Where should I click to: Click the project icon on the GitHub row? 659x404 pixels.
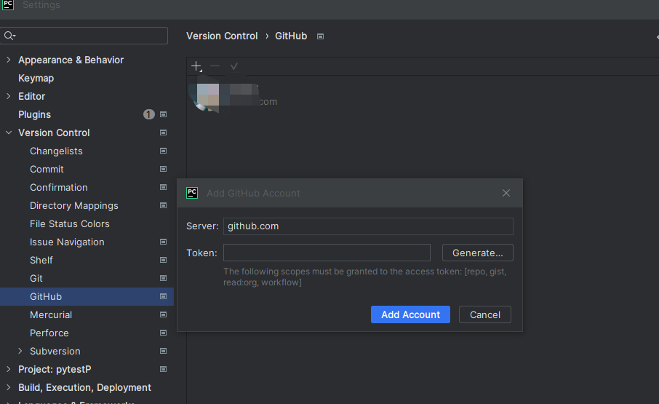click(x=164, y=296)
